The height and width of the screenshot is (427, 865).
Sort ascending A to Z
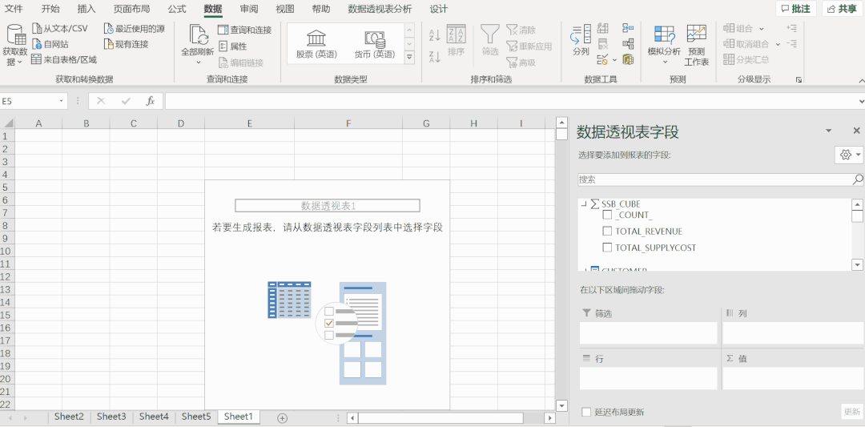435,35
